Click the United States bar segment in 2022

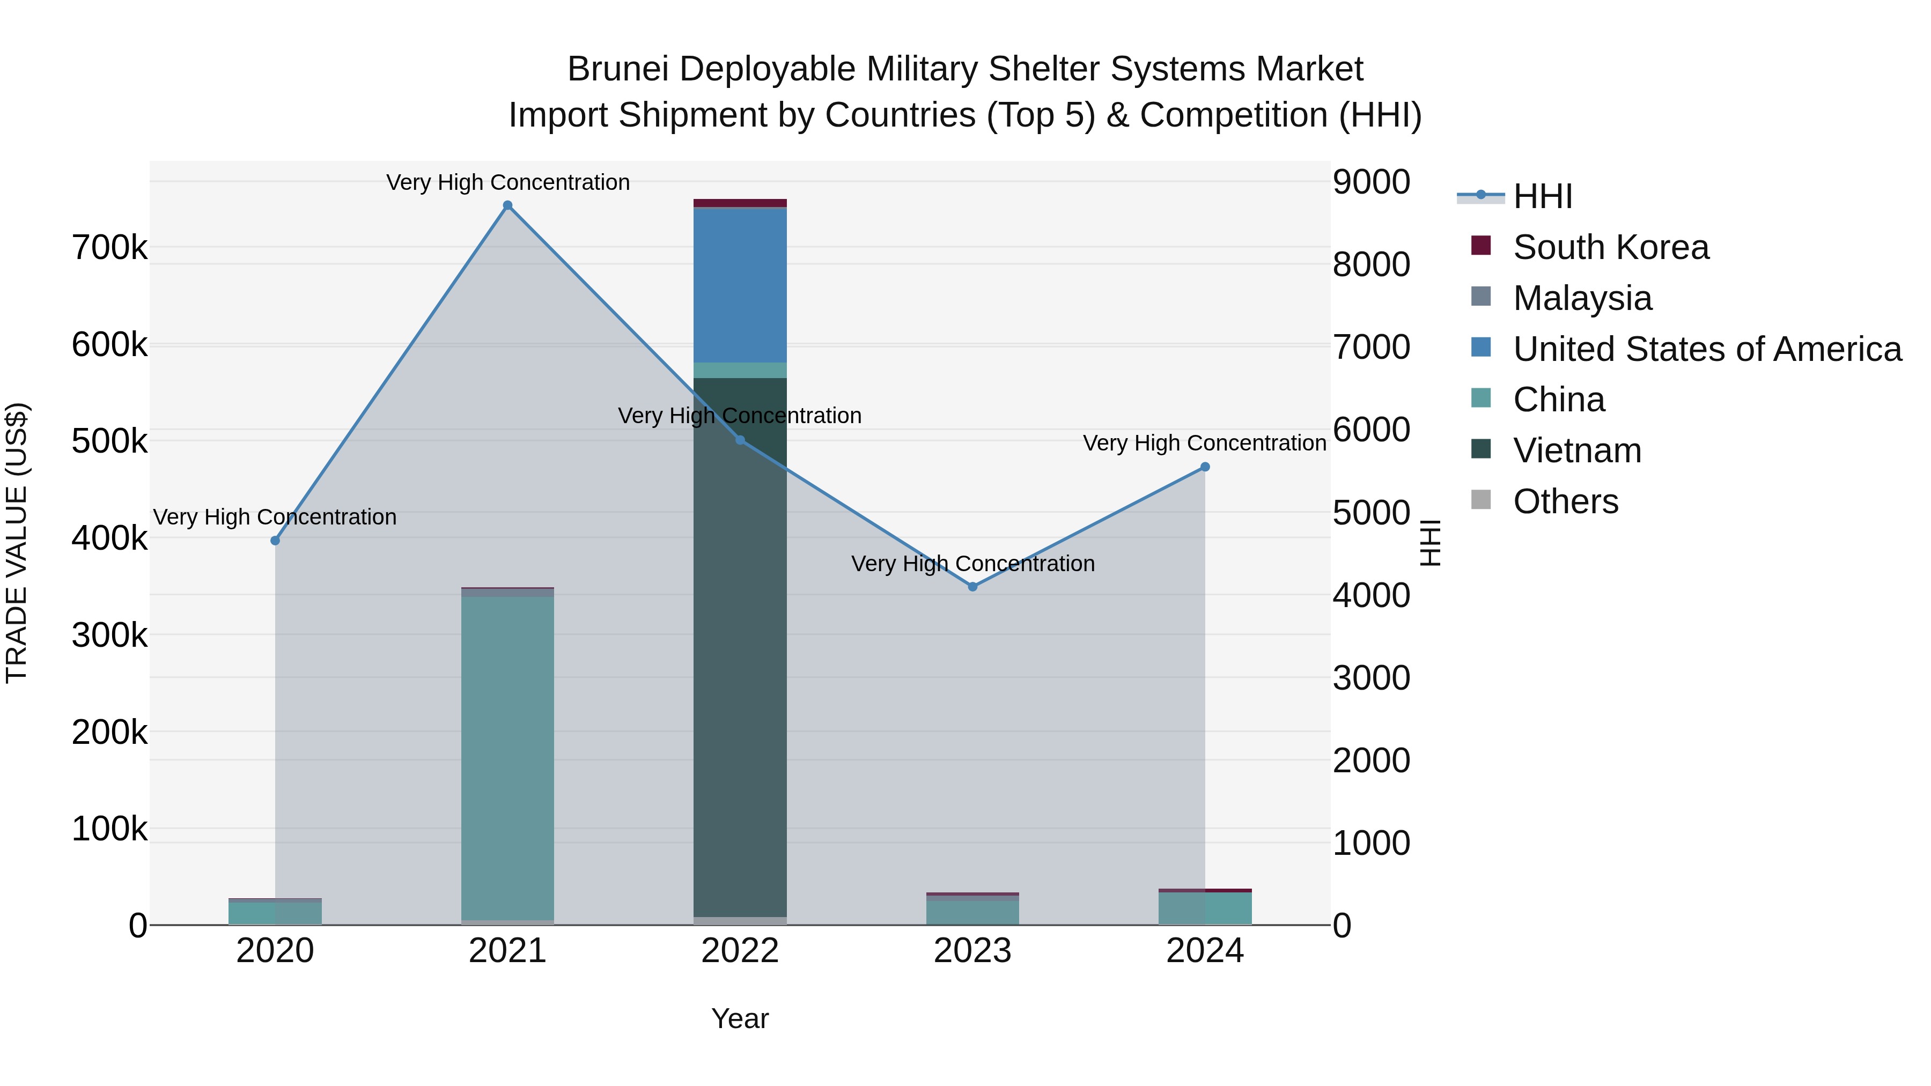coord(740,286)
